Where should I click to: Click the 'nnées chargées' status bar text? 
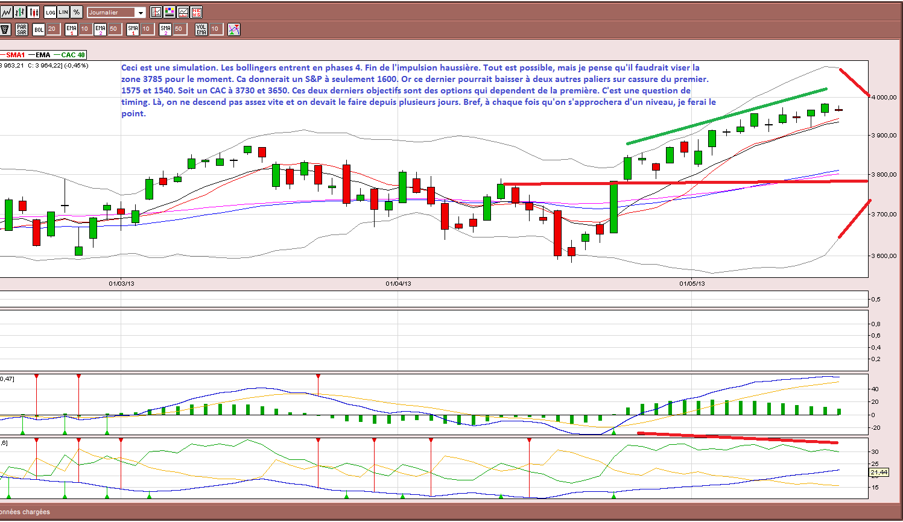(25, 512)
